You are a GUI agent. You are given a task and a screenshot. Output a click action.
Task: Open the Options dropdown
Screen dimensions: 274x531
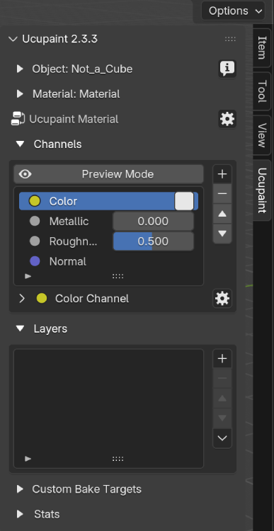tap(233, 11)
